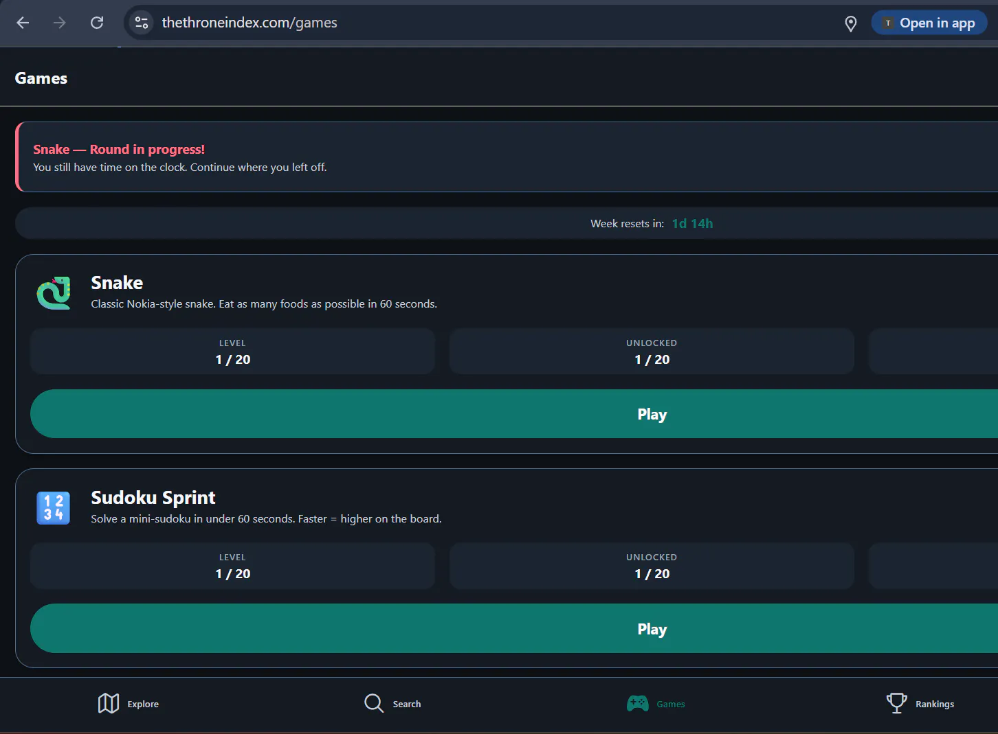Click the Snake LEVEL 1 / 20 stat

(232, 352)
